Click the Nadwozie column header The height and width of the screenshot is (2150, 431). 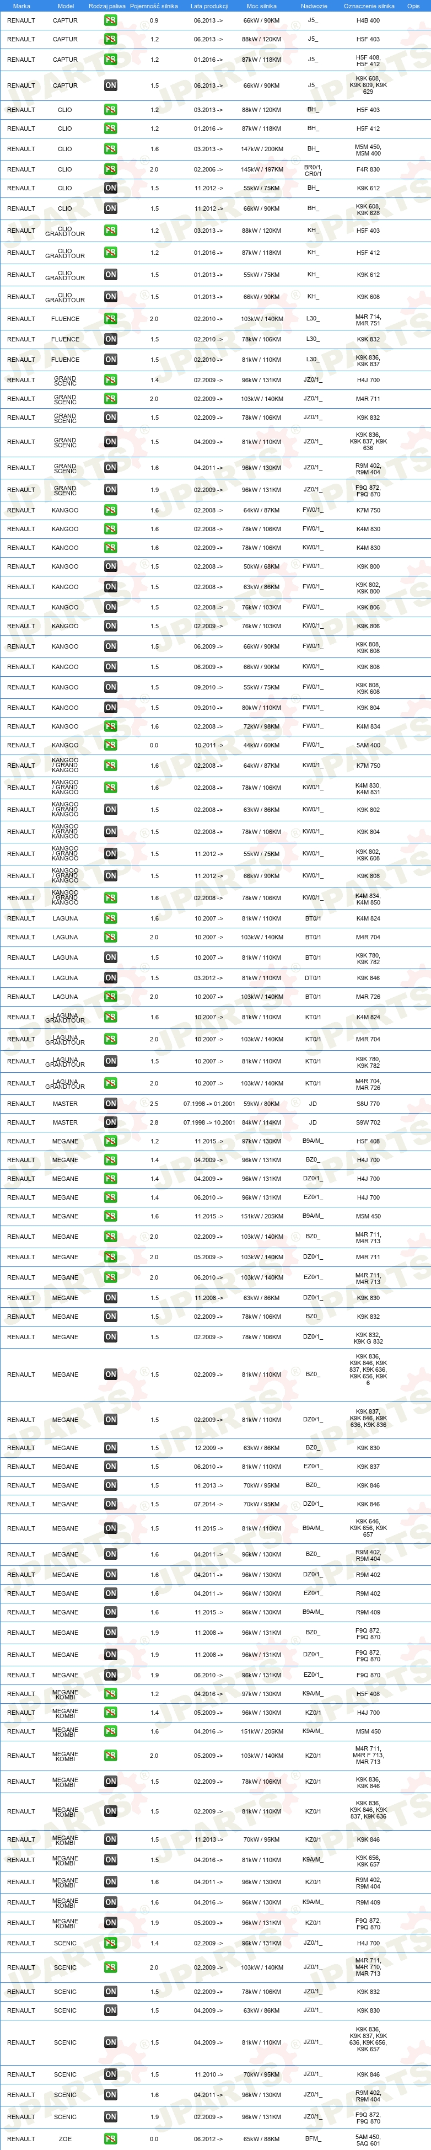pos(314,6)
